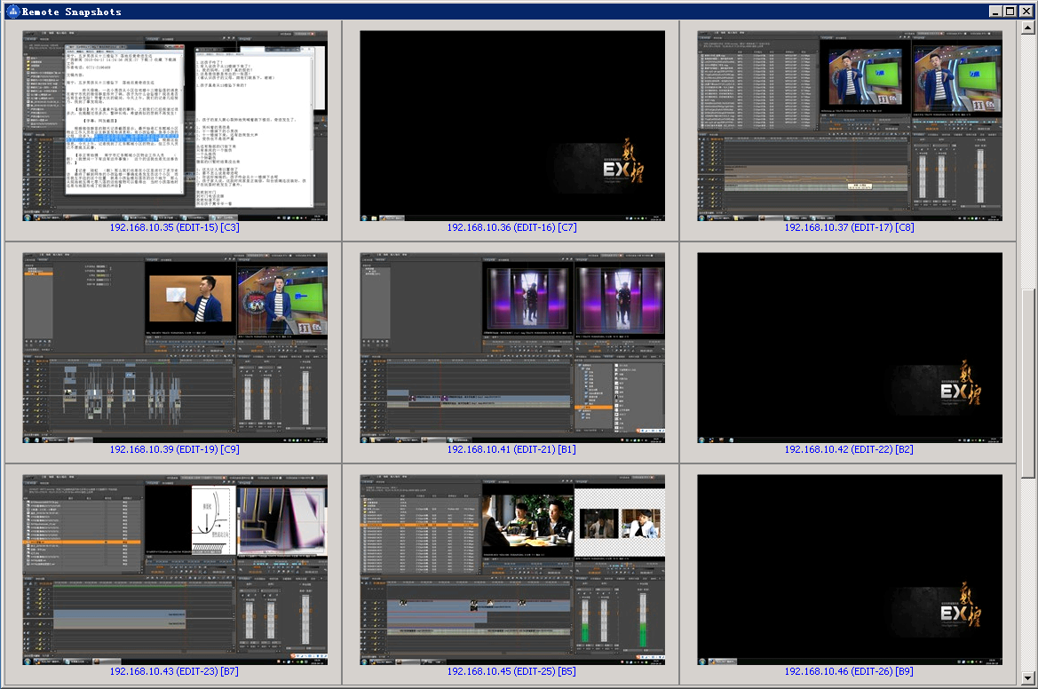Select the EDIT-19 video editor snapshot
1038x689 pixels.
175,347
